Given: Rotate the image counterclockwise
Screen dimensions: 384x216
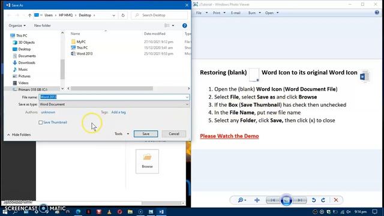Looking at the screenshot, I should (314, 200).
